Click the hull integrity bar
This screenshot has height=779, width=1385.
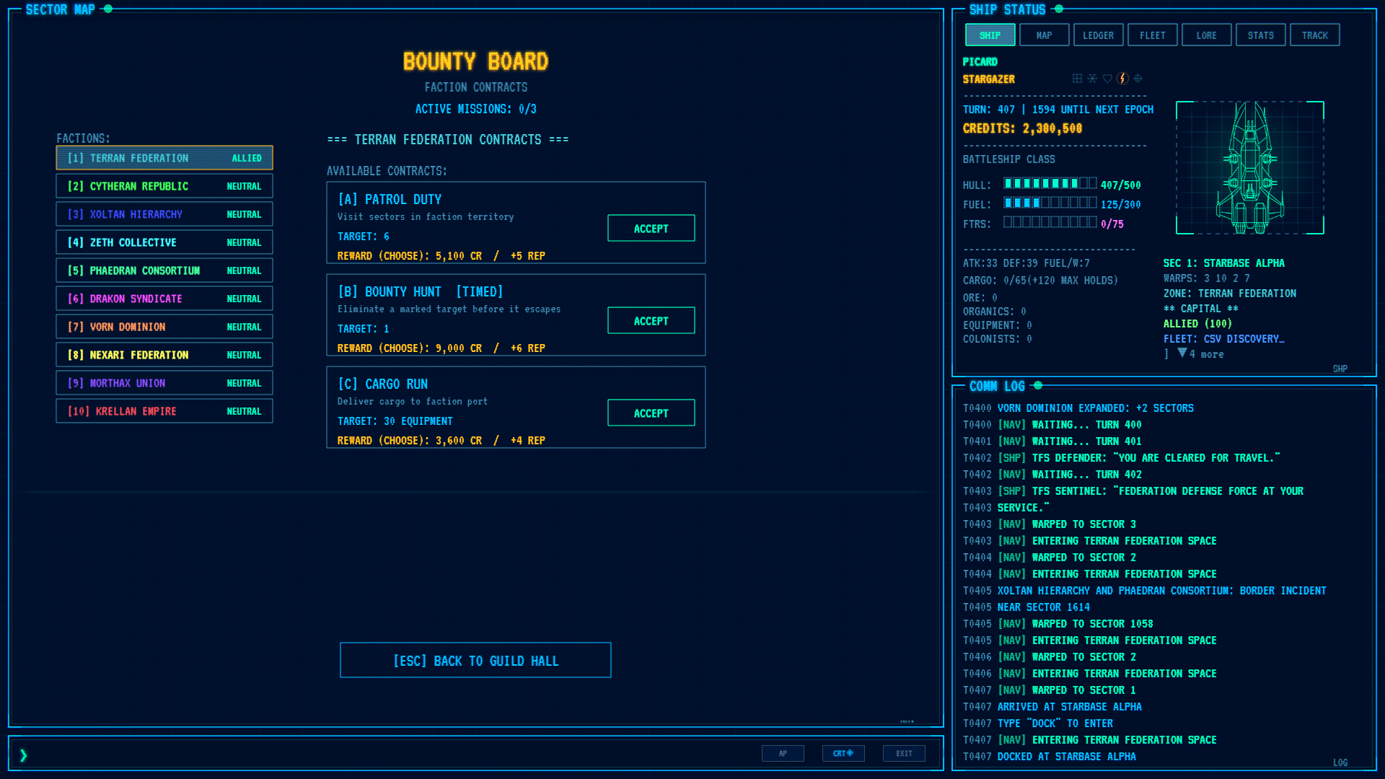click(1050, 184)
